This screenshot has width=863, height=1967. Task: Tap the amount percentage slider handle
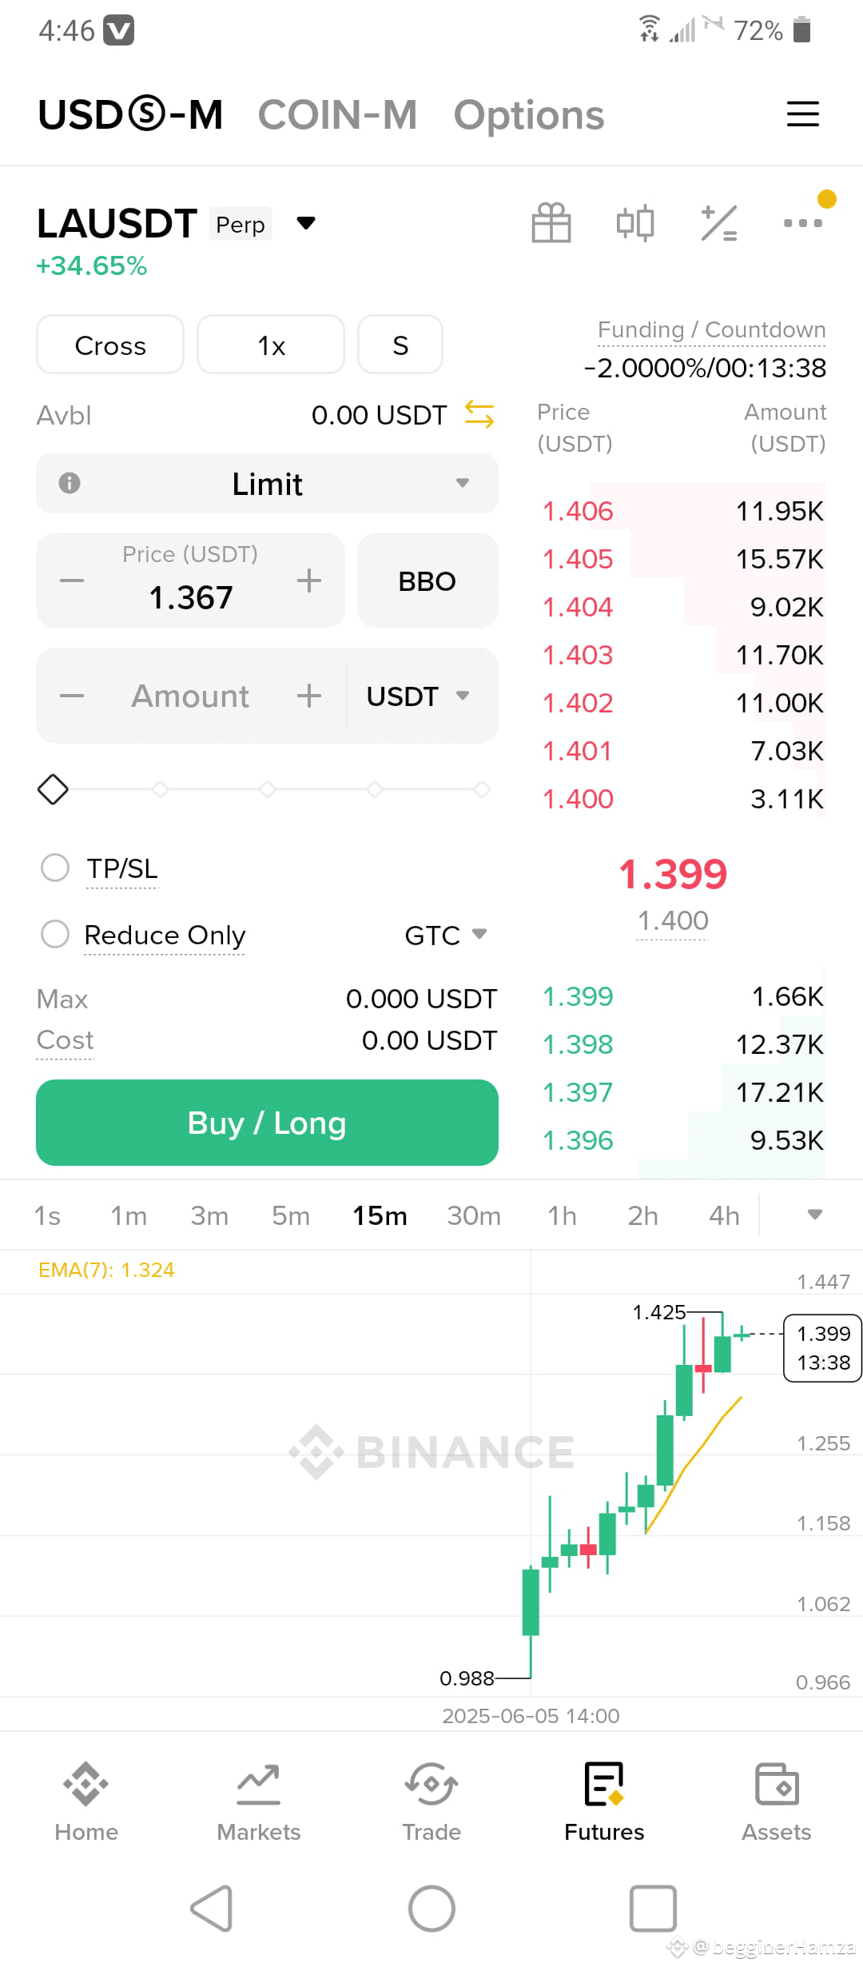pos(53,789)
